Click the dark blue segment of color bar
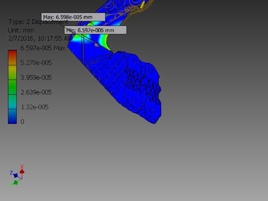This screenshot has height=201, width=268. point(12,116)
